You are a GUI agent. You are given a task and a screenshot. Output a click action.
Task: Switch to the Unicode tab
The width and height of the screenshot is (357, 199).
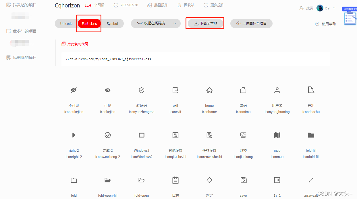(x=66, y=23)
